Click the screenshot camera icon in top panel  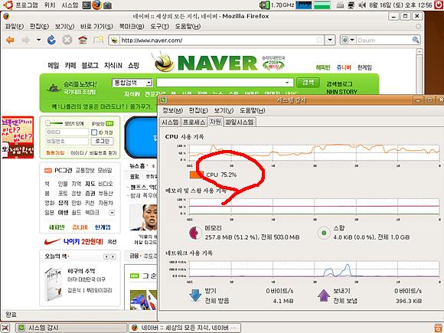pyautogui.click(x=107, y=5)
